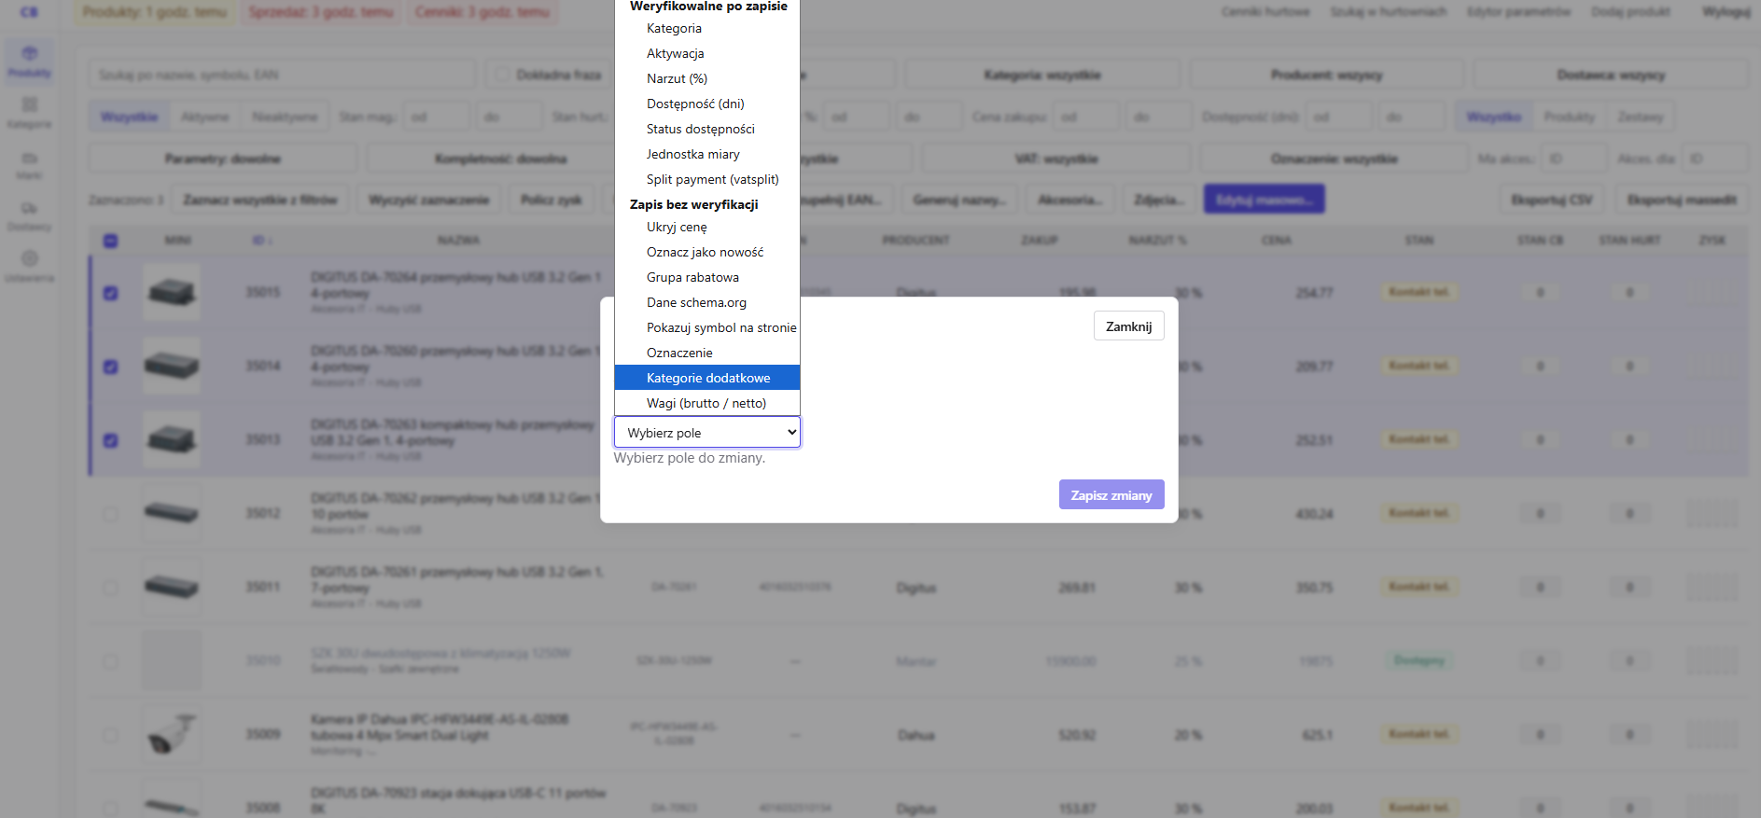The image size is (1761, 818).
Task: Uncheck the checkbox for product 35014
Action: [110, 367]
